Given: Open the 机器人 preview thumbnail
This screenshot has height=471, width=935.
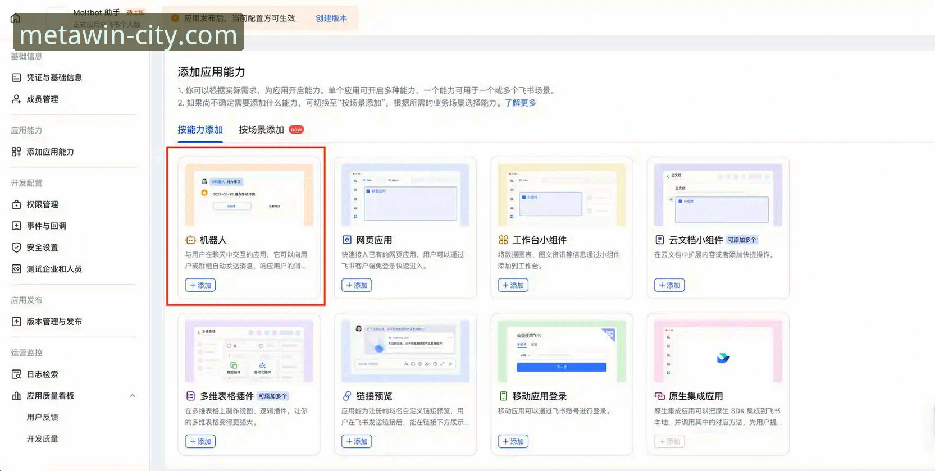Looking at the screenshot, I should (249, 195).
